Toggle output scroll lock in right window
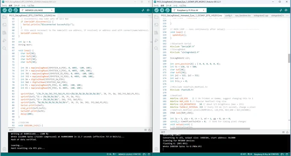291x156 pixels. coord(287,132)
